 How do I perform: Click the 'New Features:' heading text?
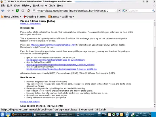28,77
